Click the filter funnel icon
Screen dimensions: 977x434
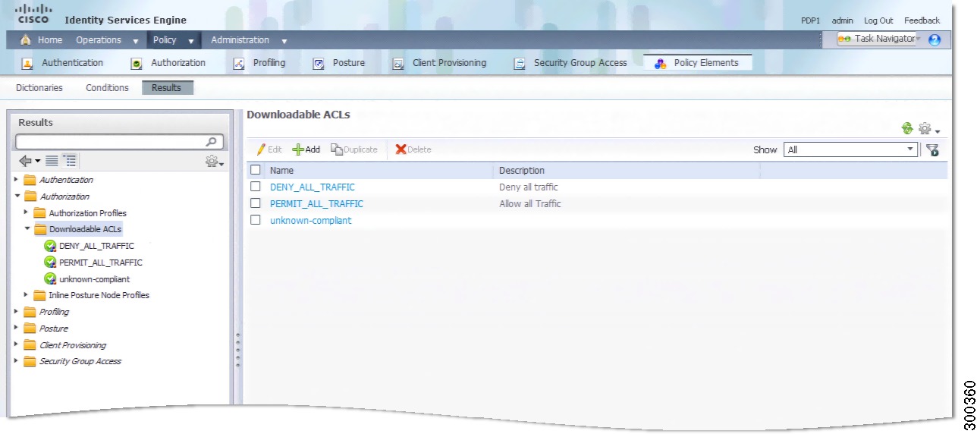coord(932,150)
